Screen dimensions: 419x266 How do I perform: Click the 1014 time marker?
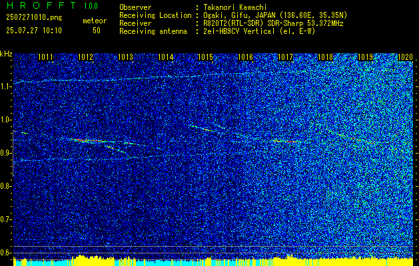coord(166,57)
